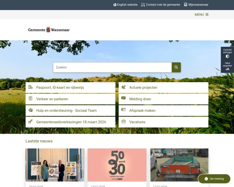Image resolution: width=234 pixels, height=187 pixels.
Task: Open the English website link
Action: pos(125,5)
